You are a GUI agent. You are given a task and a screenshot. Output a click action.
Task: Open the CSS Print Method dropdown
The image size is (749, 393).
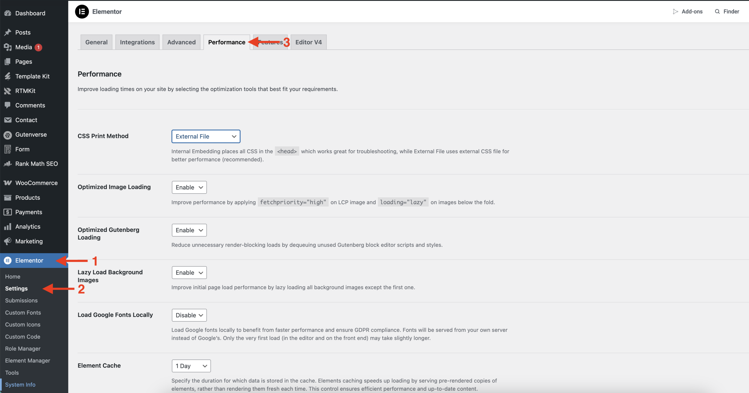pos(206,136)
